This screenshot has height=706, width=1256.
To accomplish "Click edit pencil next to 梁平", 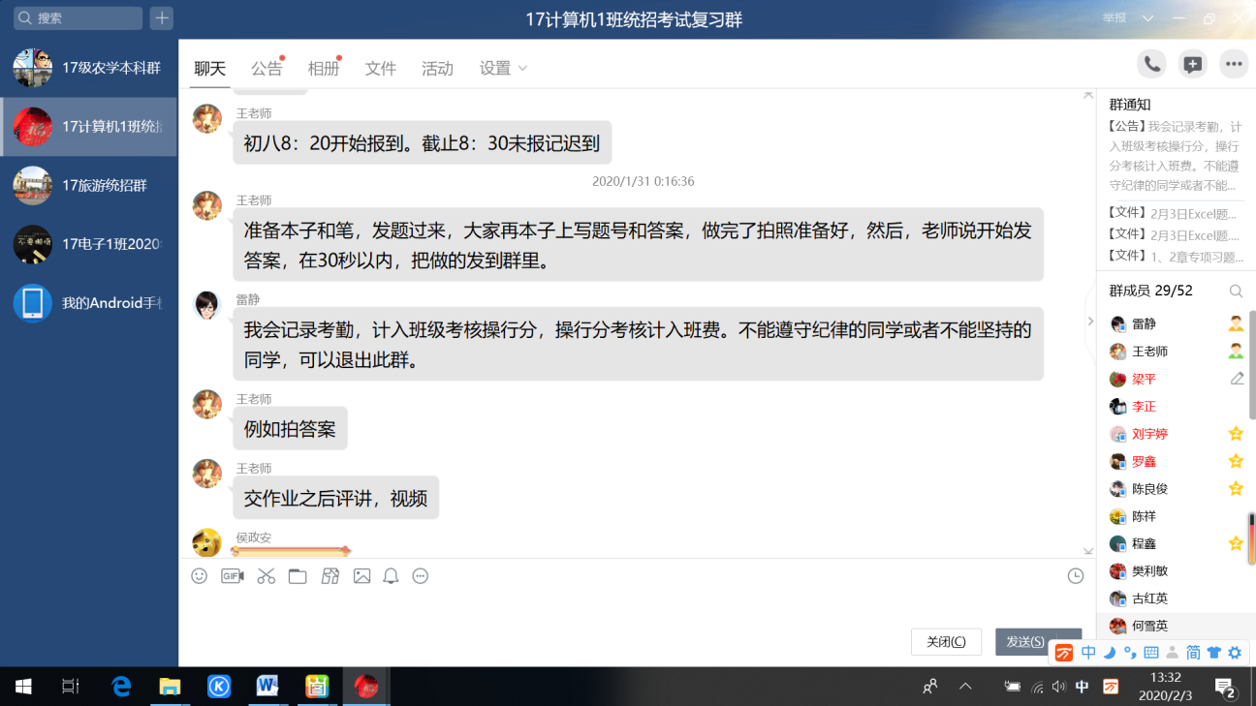I will tap(1237, 379).
